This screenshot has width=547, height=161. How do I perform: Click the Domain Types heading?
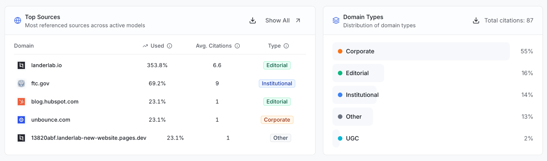[x=363, y=17]
